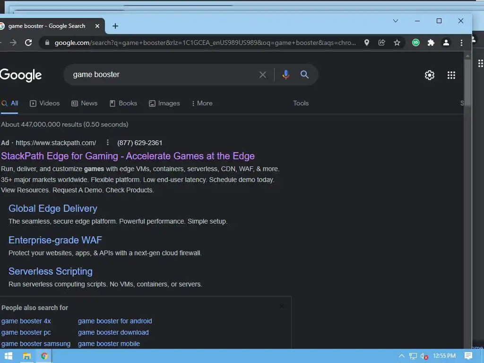
Task: Click the muted volume tray icon
Action: (424, 356)
